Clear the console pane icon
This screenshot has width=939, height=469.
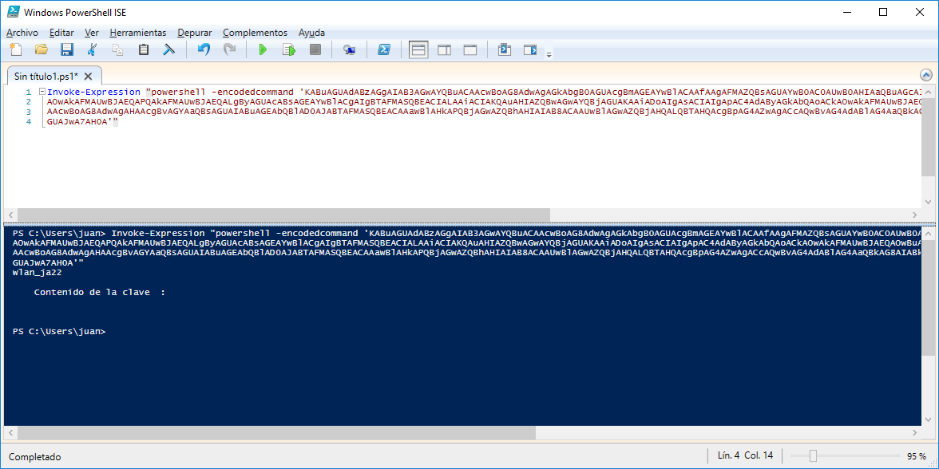pyautogui.click(x=169, y=49)
